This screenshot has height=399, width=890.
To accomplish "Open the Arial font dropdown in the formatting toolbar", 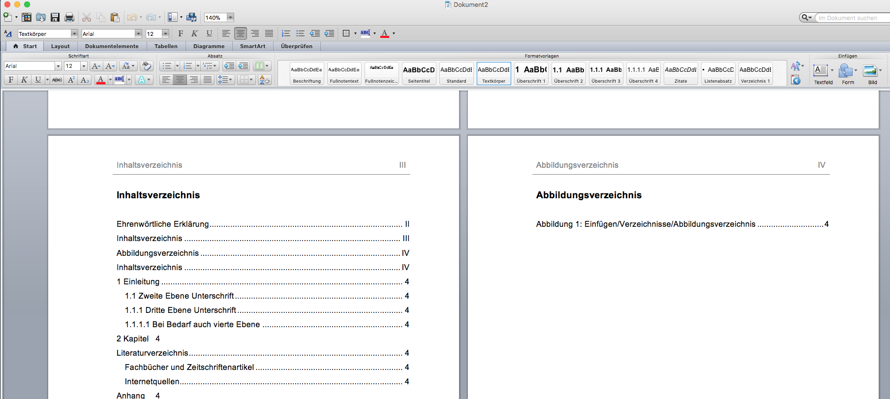I will (138, 33).
